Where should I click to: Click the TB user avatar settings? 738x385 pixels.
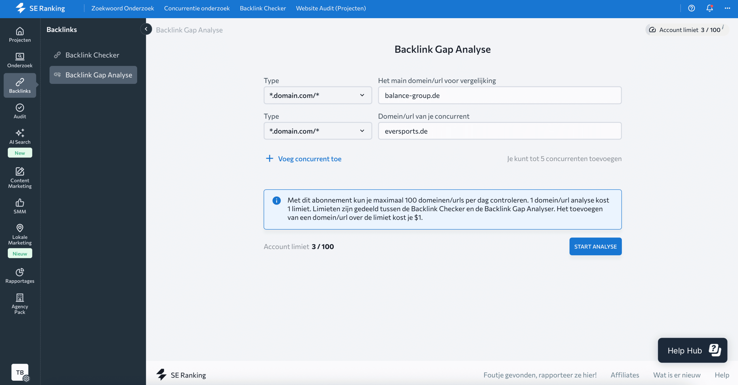20,372
